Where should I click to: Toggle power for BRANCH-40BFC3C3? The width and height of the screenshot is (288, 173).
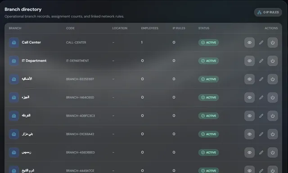coord(273,116)
